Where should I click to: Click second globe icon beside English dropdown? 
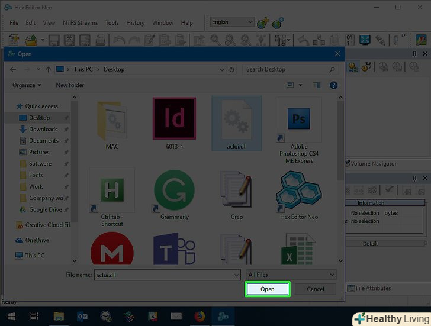(278, 23)
